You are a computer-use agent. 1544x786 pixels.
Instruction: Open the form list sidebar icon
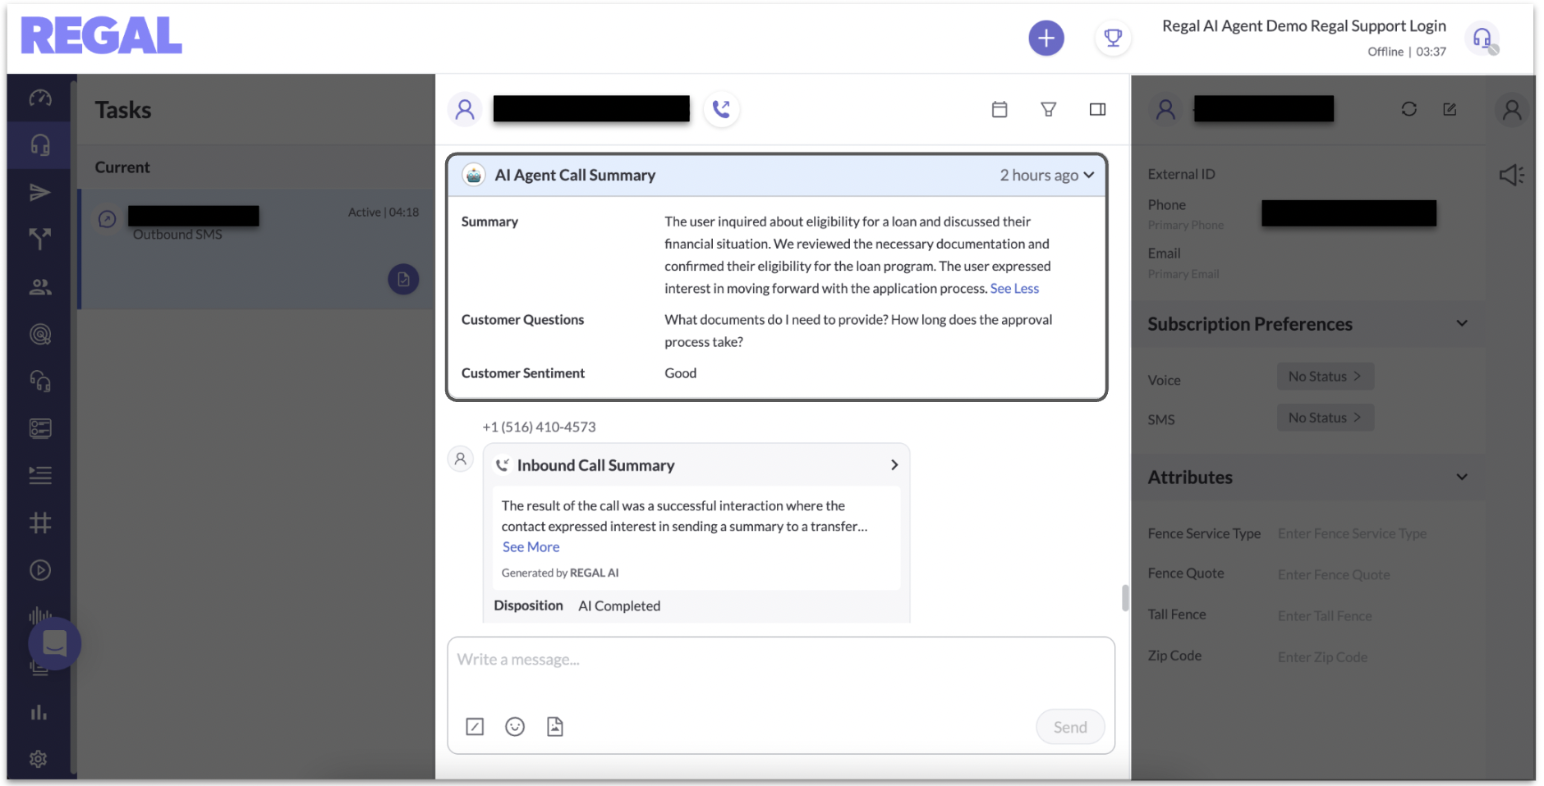pos(40,428)
